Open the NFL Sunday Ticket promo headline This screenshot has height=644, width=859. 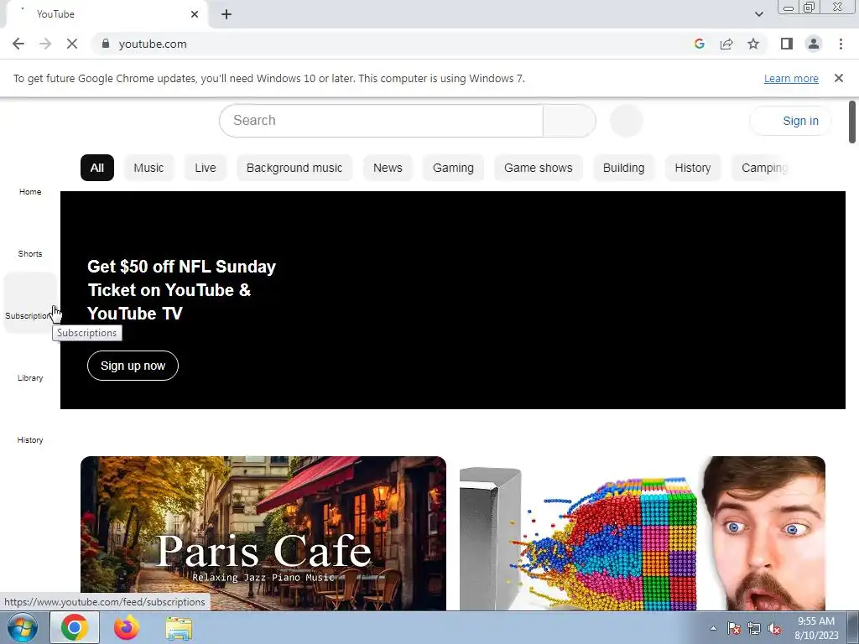point(181,289)
